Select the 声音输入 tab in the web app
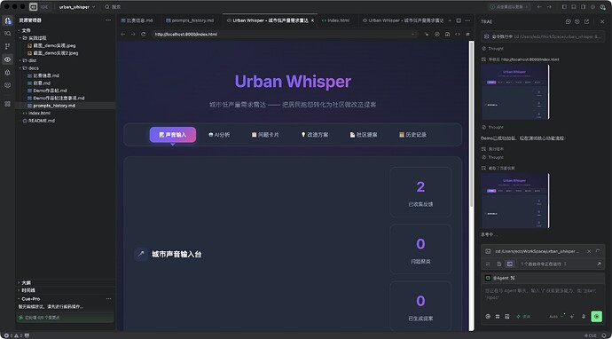612x339 pixels. click(x=173, y=135)
